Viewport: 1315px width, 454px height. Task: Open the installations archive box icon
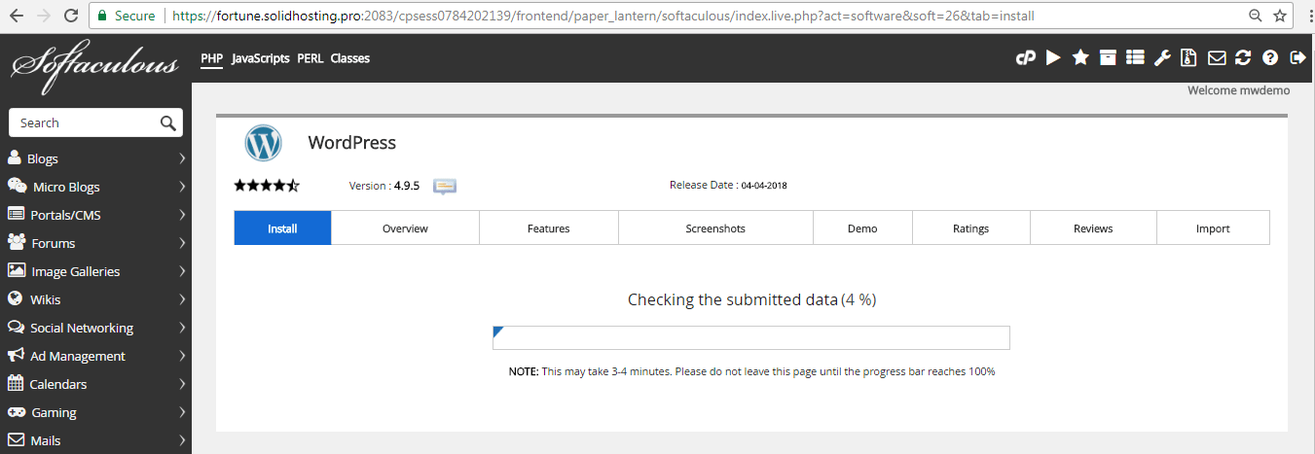pos(1108,58)
